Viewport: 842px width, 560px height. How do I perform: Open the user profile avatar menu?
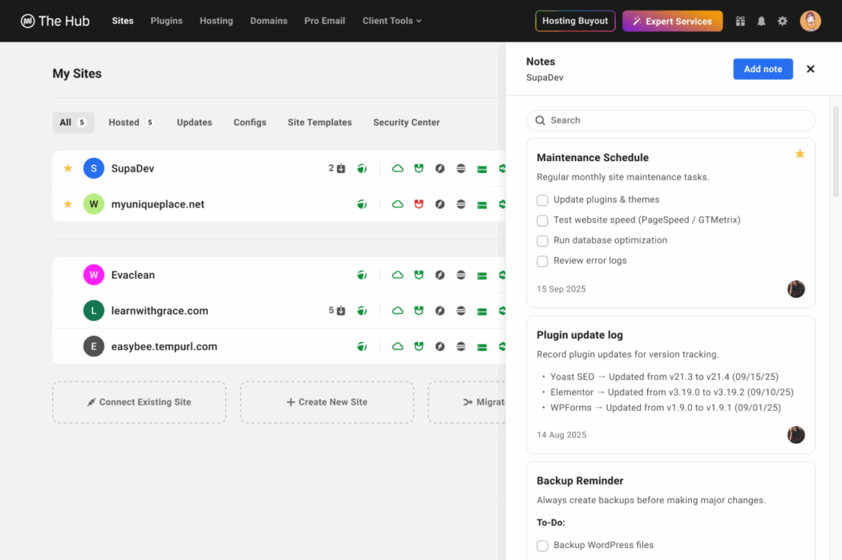click(810, 21)
